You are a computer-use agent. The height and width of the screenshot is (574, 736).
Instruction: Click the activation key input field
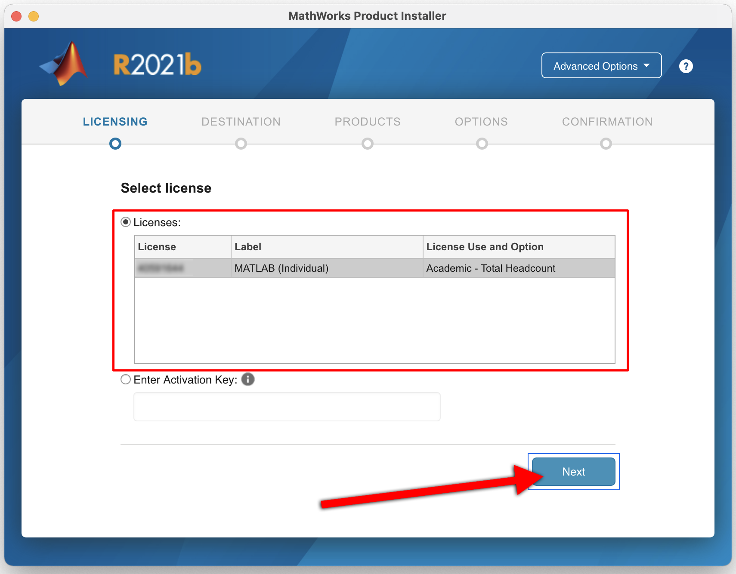(287, 406)
